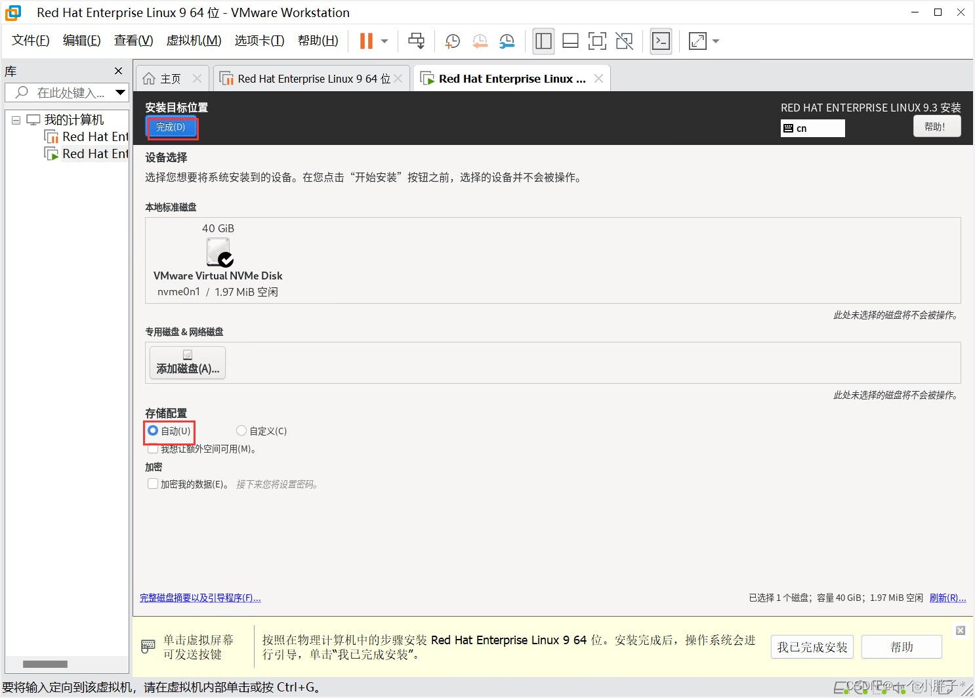975x698 pixels.
Task: Open the 虚拟机(M) menu
Action: click(193, 40)
